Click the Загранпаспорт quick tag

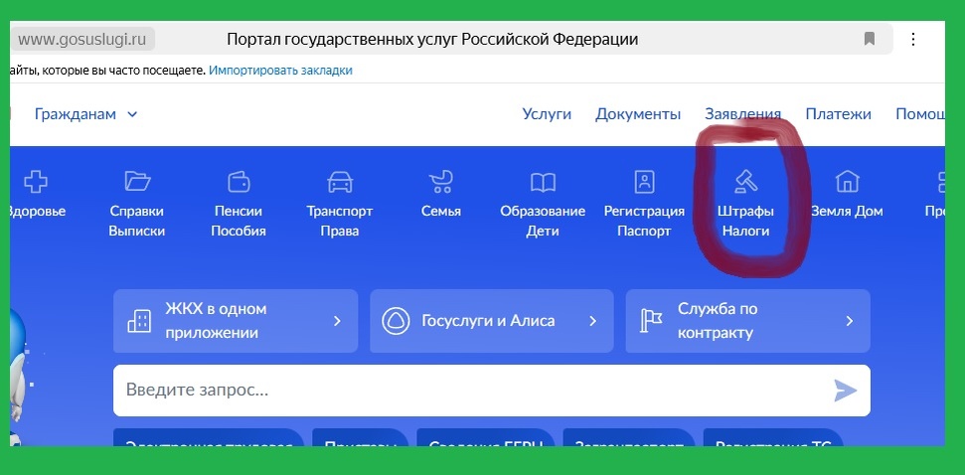(x=628, y=437)
